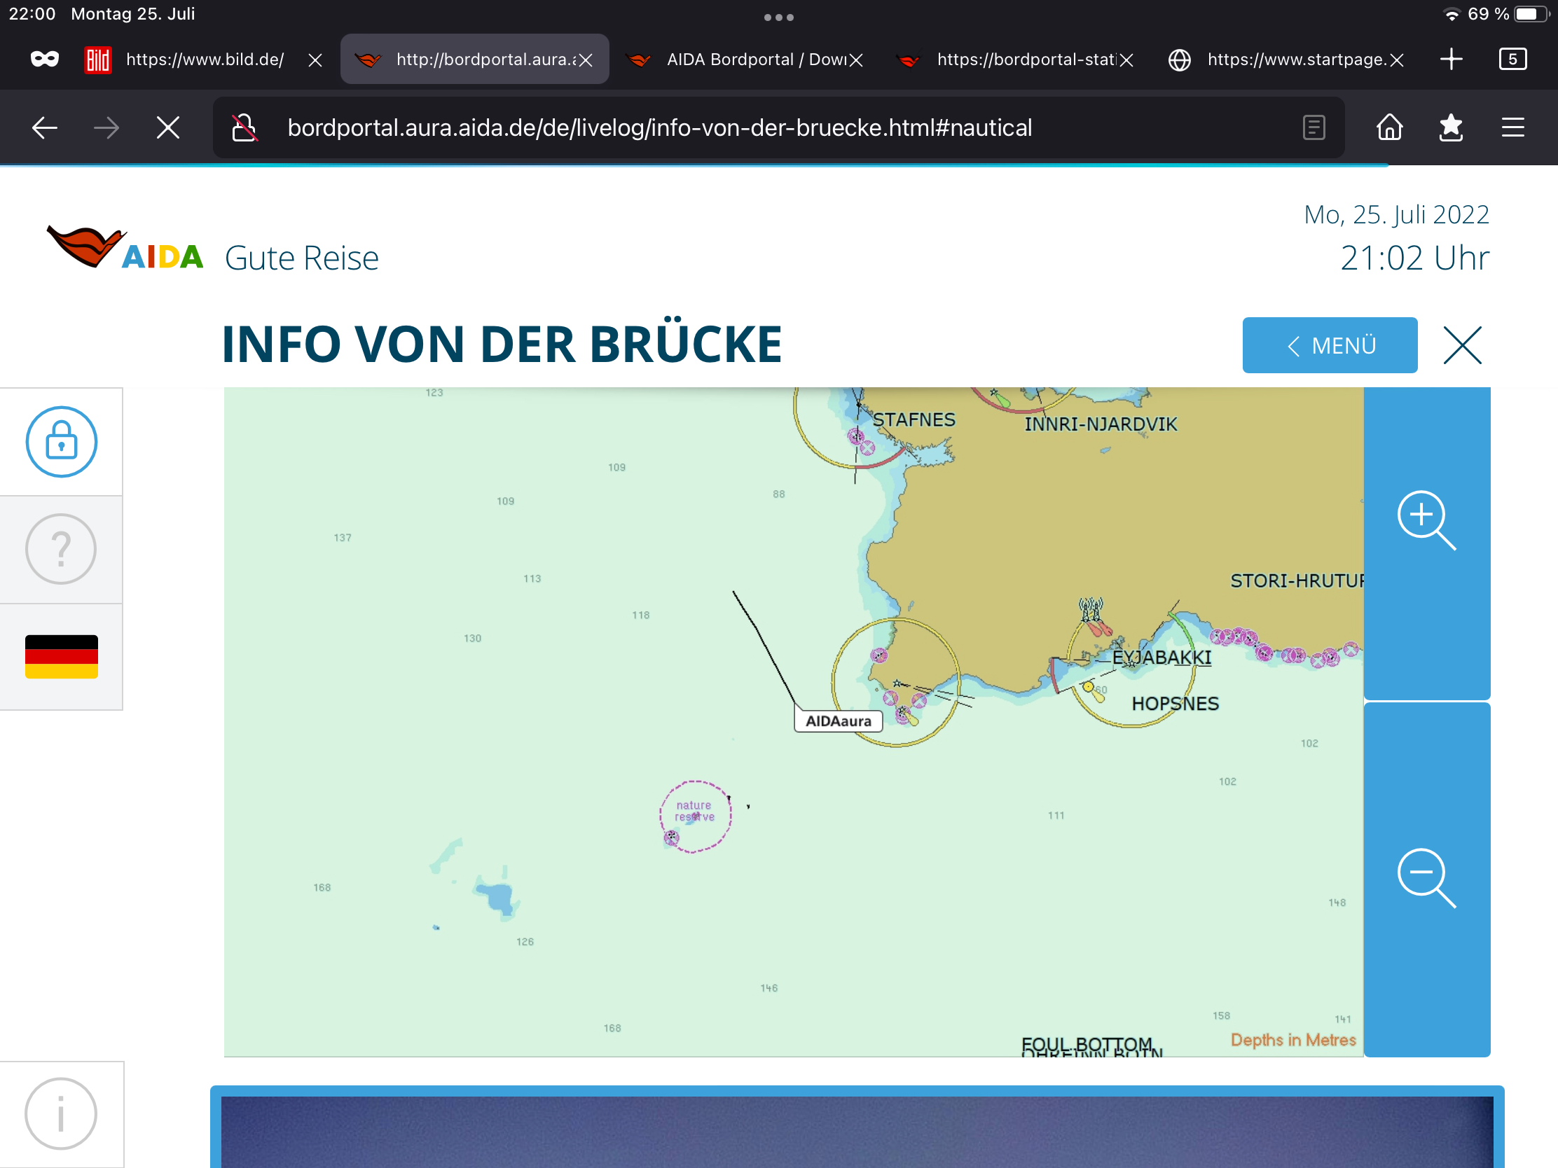Screen dimensions: 1558x1168
Task: Change language via German flag
Action: point(61,656)
